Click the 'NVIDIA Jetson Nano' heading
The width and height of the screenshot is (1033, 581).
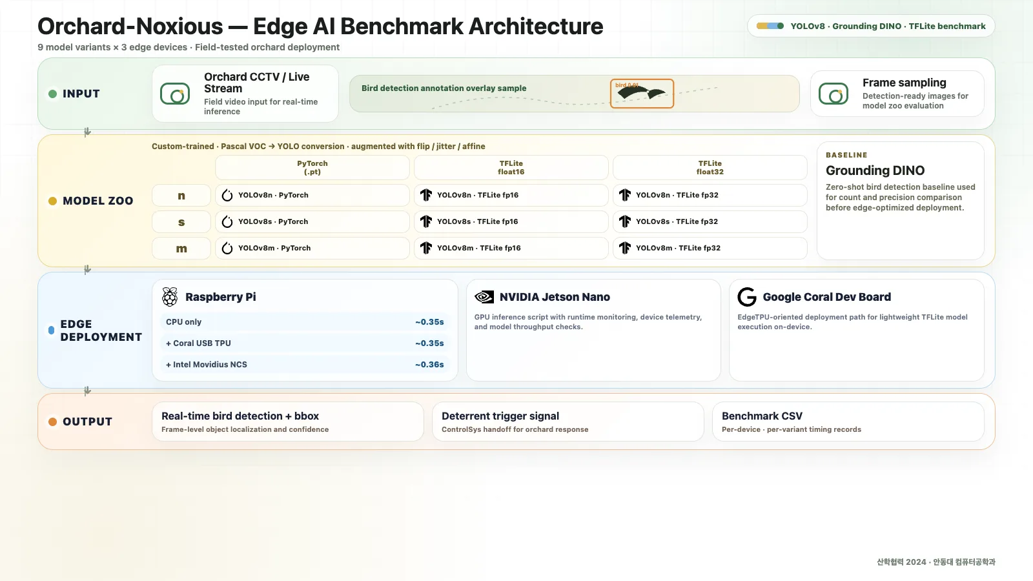[555, 297]
